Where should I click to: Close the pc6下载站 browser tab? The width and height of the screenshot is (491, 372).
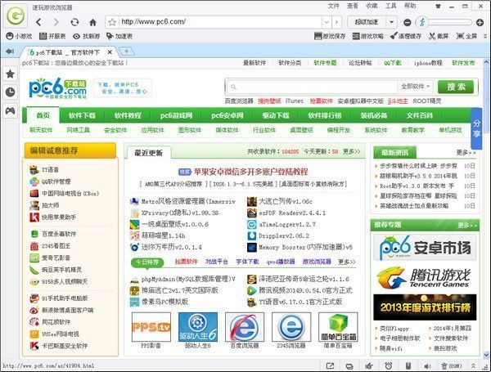110,52
